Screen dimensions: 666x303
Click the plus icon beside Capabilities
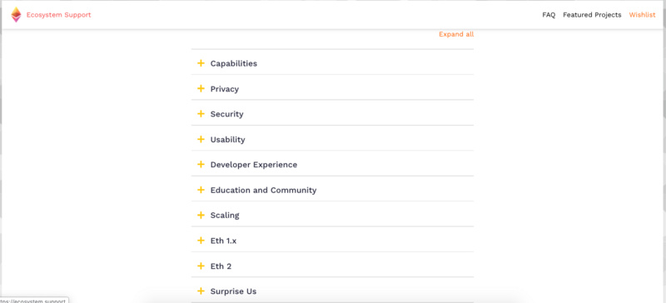point(201,63)
